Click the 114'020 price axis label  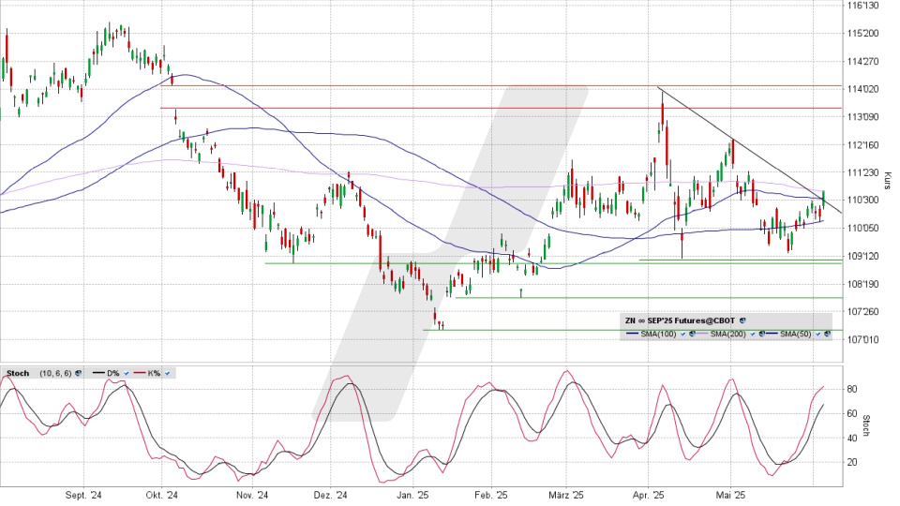tap(862, 89)
